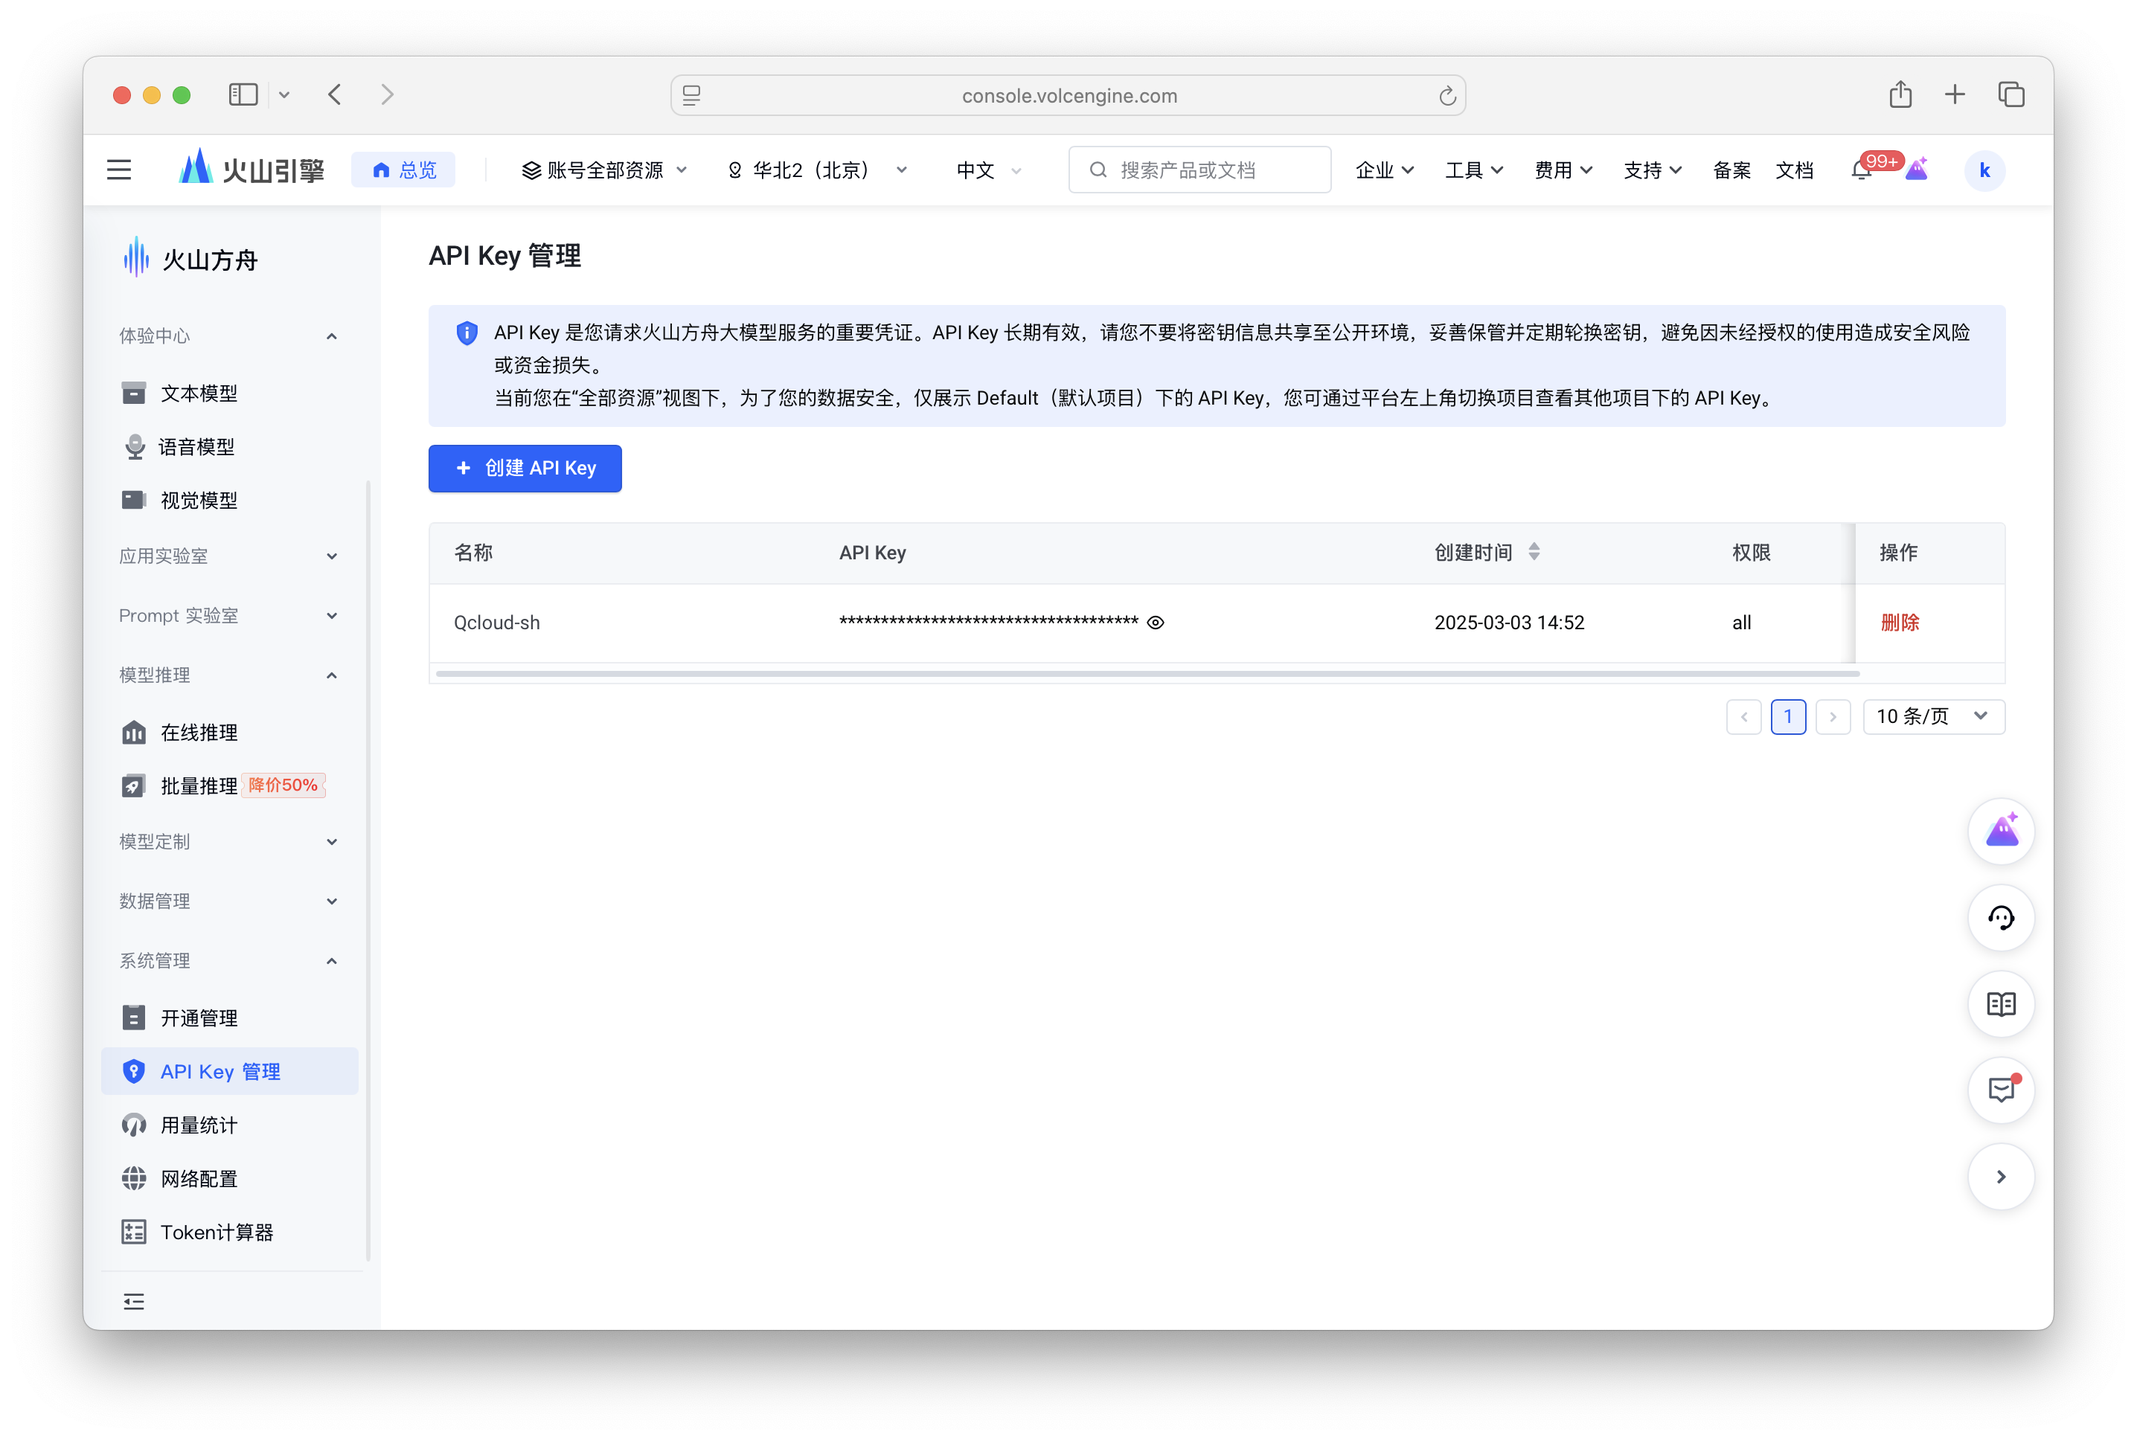Screen dimensions: 2137x1440
Task: Go to 在线推理 under 模型推理
Action: click(x=199, y=732)
